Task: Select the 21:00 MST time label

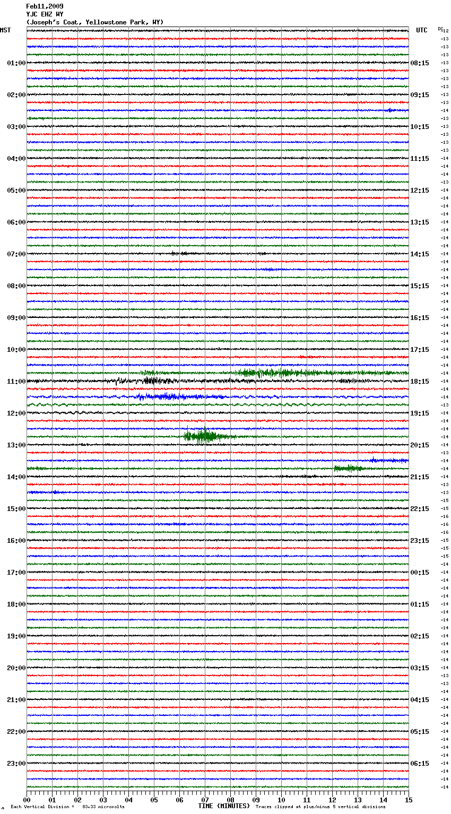Action: pyautogui.click(x=16, y=700)
